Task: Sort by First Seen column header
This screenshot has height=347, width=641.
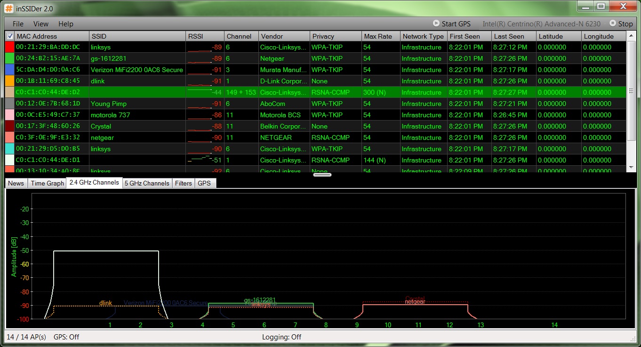Action: 469,36
